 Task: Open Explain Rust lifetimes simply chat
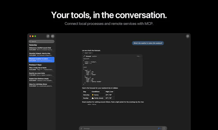pos(41,80)
